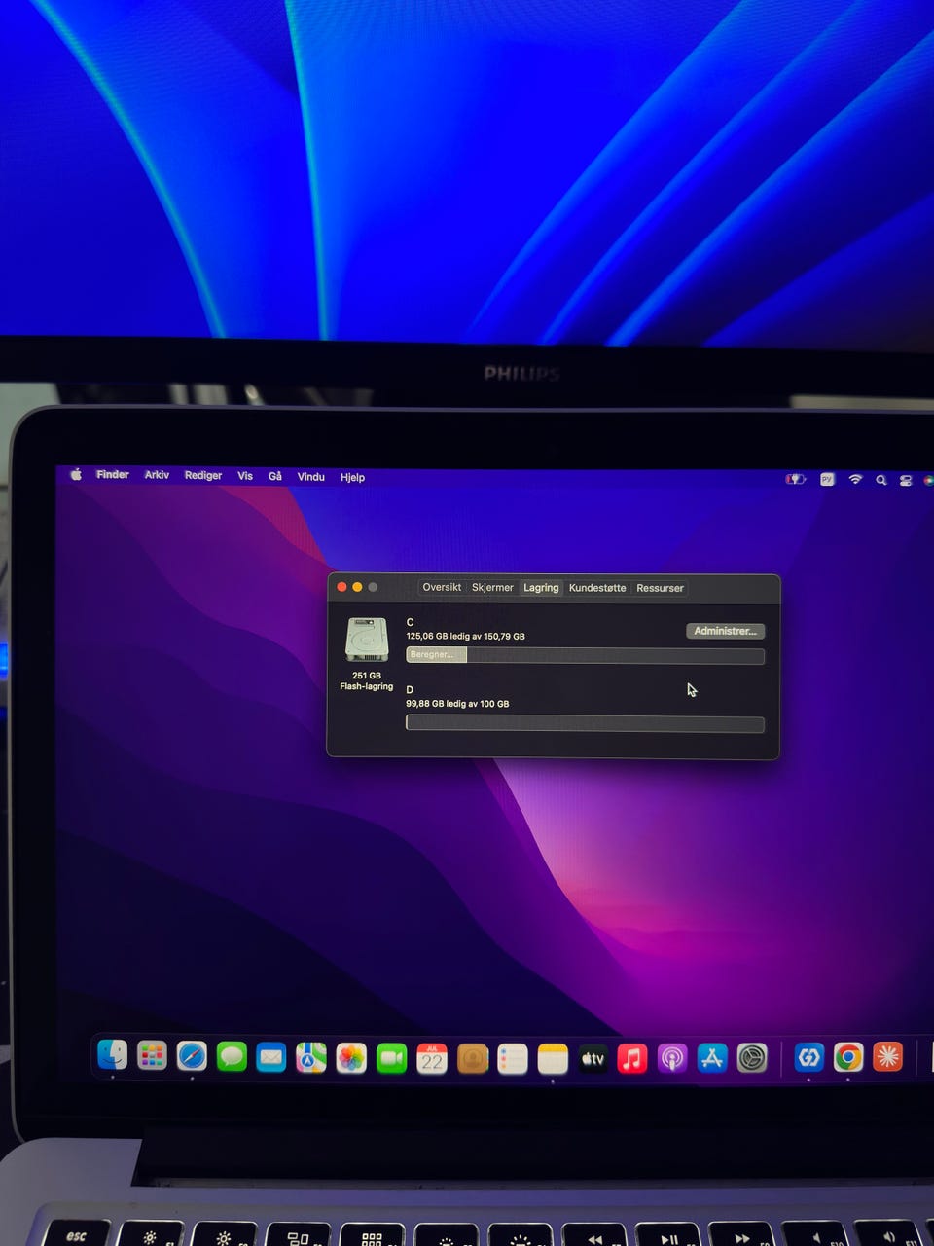
Task: Click the Photos app icon
Action: 351,1057
